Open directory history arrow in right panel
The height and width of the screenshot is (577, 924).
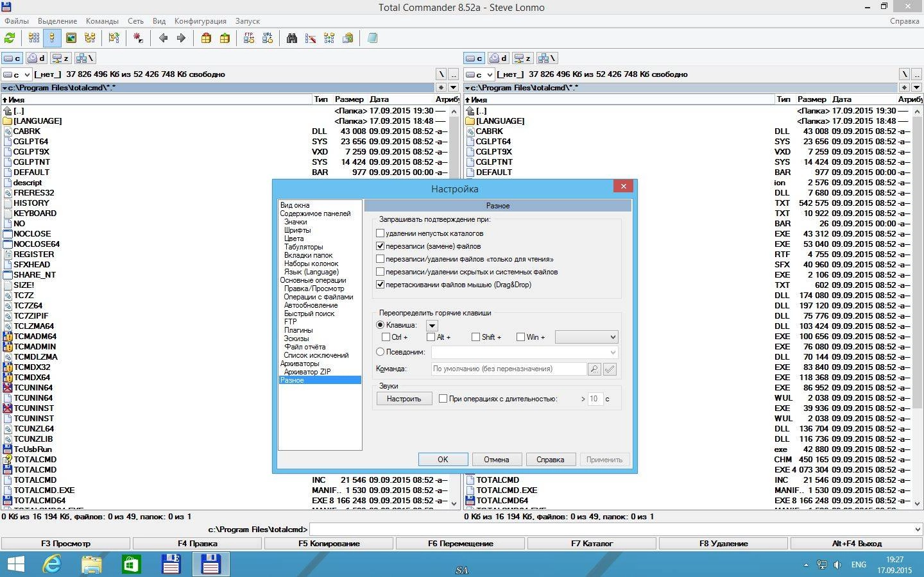point(916,88)
